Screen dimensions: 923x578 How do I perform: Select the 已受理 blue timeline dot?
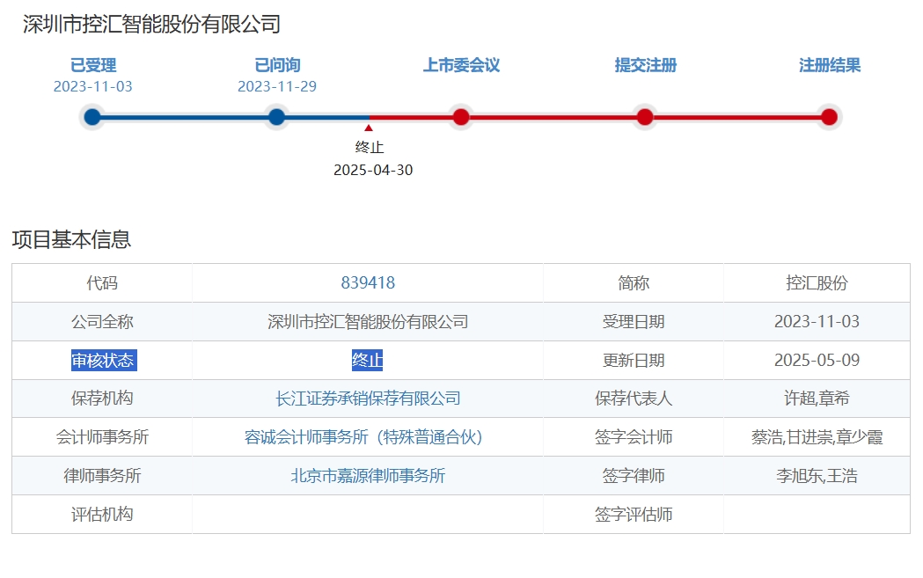(x=92, y=116)
